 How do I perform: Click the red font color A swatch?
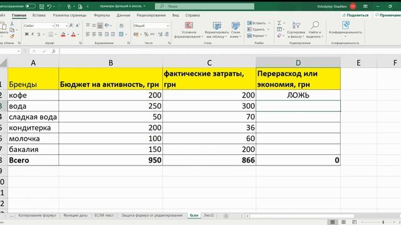pos(73,34)
